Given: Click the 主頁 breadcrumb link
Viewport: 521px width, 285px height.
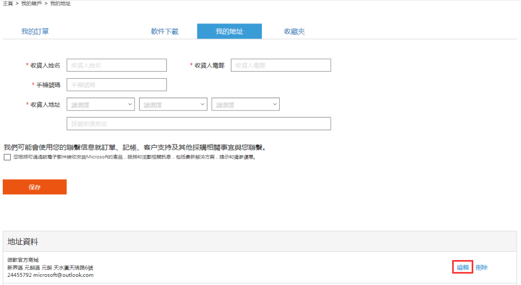Looking at the screenshot, I should click(8, 4).
